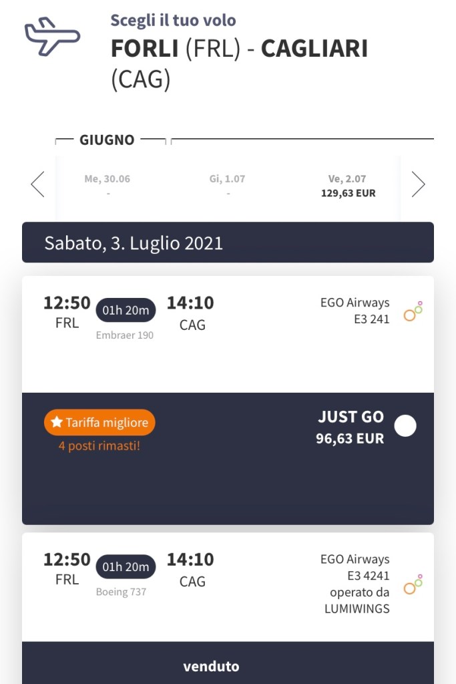Click the 01h 20m duration pill, Boeing flight
The width and height of the screenshot is (456, 684).
pos(126,566)
